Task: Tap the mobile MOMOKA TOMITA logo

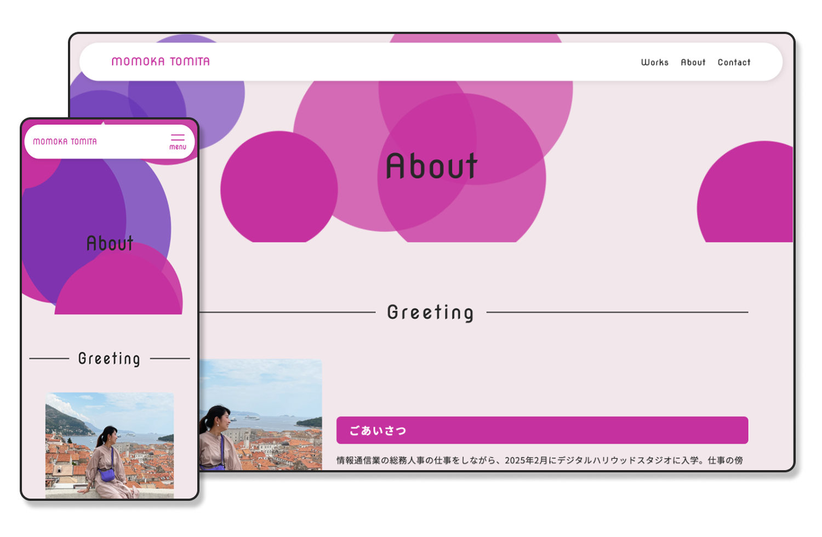Action: click(x=65, y=141)
